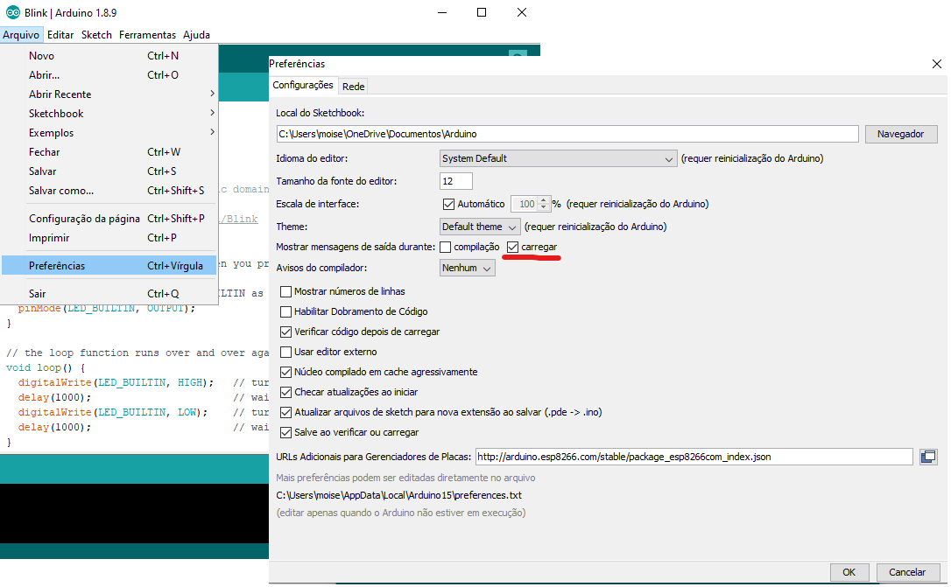The height and width of the screenshot is (587, 951).
Task: Open the Avisos do compilador dropdown
Action: [467, 268]
